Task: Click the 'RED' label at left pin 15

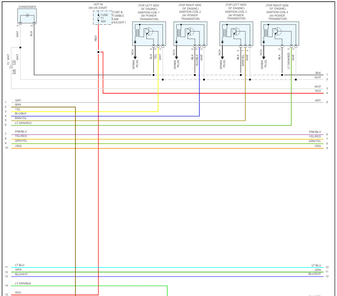Action: pos(18,292)
